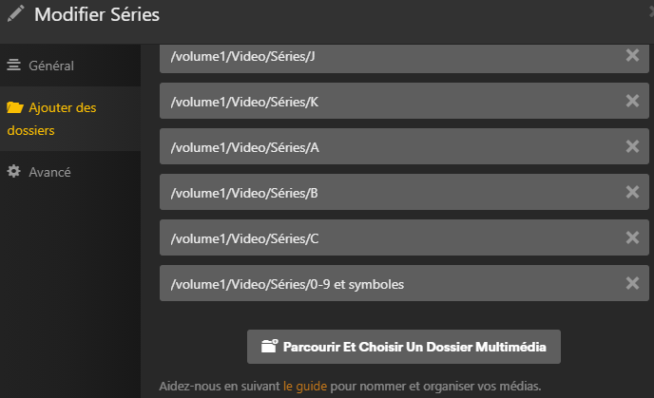Open the Avancé settings tab

pyautogui.click(x=49, y=172)
